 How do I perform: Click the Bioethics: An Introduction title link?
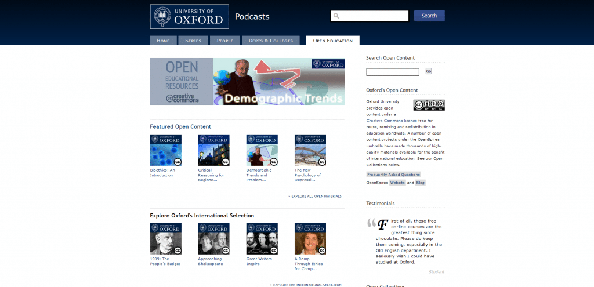click(162, 173)
